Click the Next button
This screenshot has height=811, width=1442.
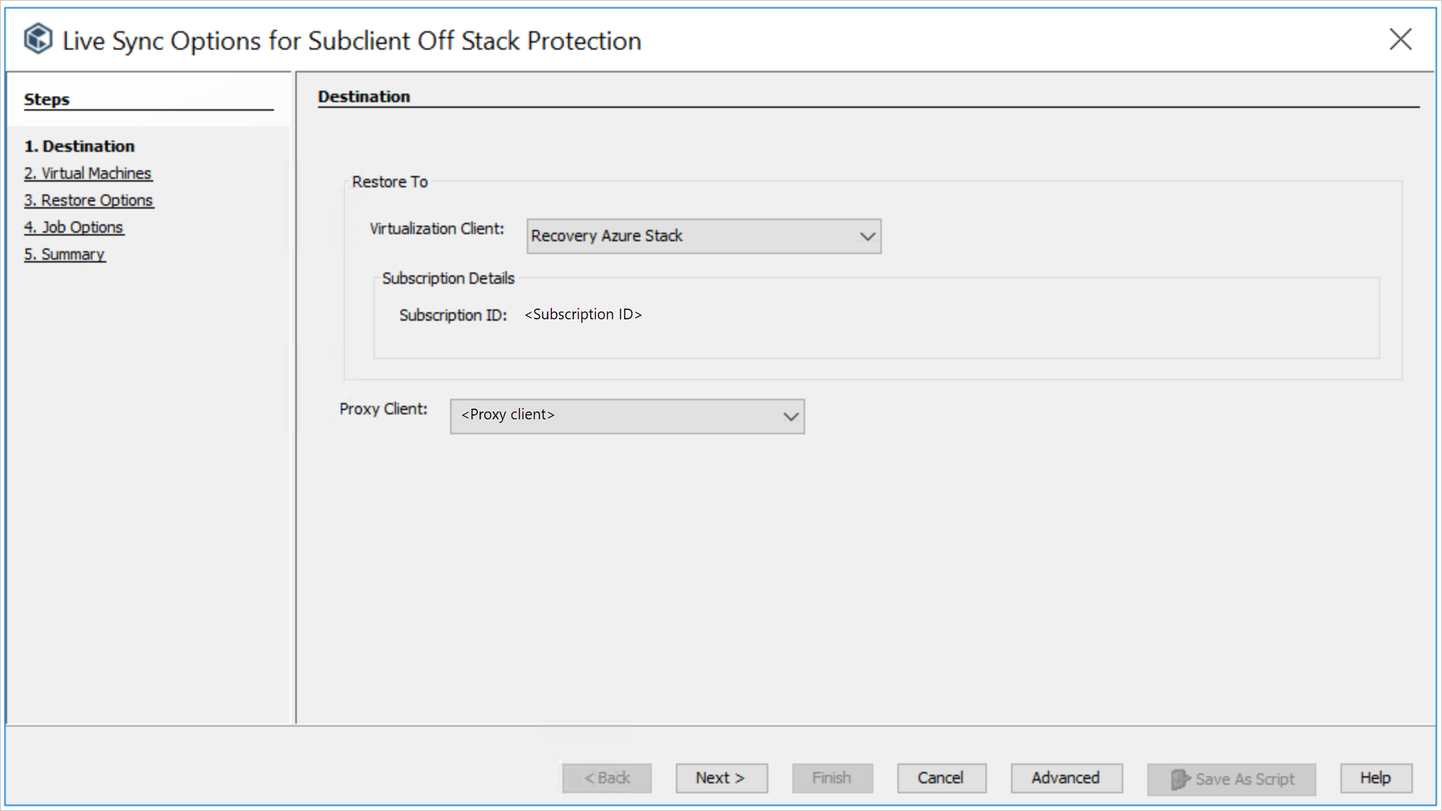pyautogui.click(x=721, y=778)
